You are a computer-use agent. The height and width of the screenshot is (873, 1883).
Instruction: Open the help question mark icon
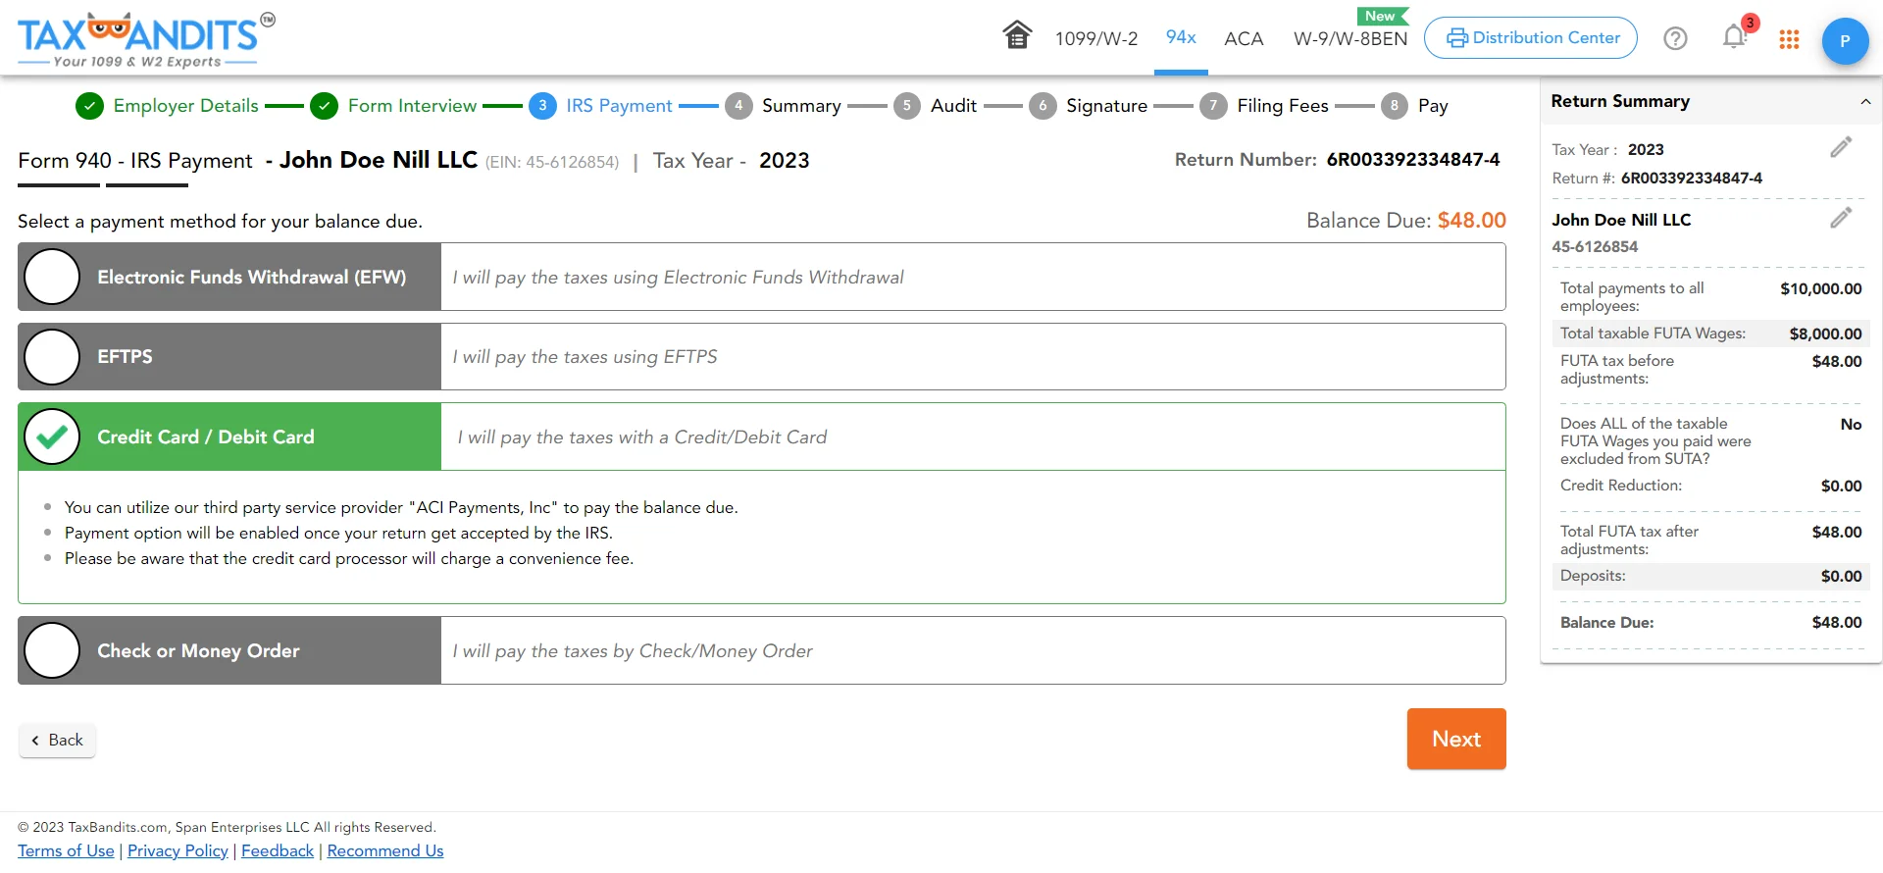click(x=1675, y=38)
